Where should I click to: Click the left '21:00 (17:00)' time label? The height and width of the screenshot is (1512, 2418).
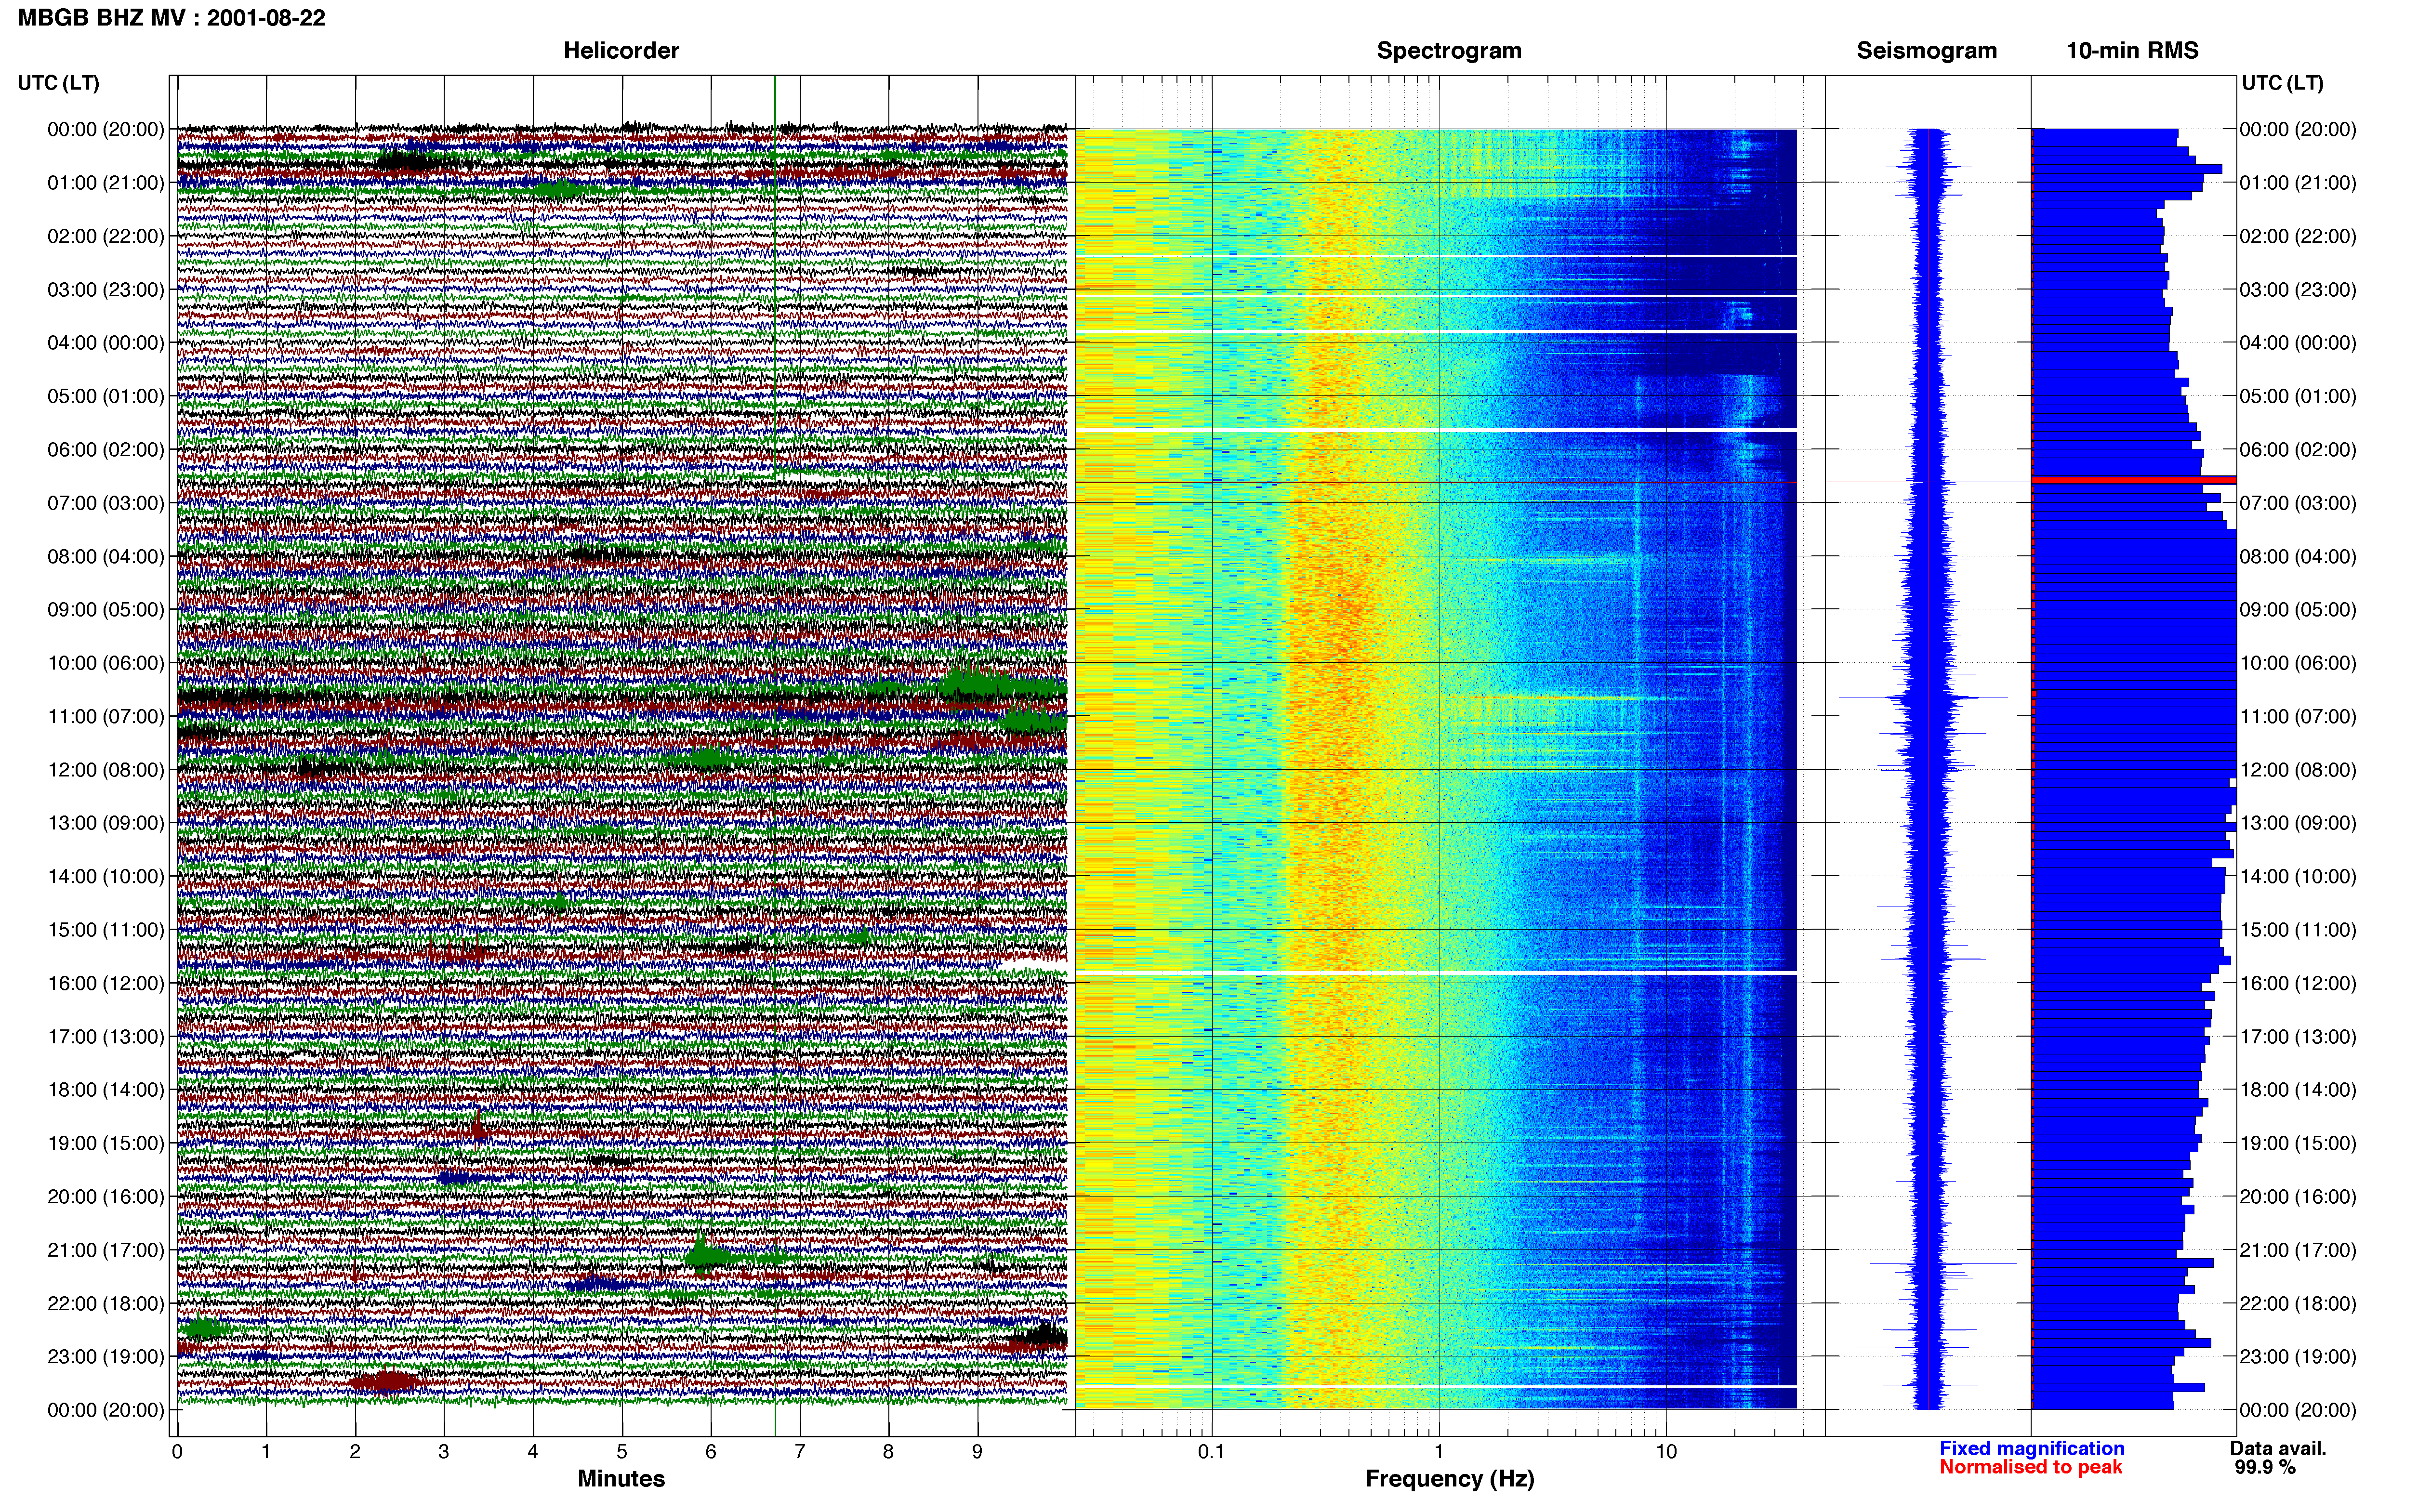(x=106, y=1250)
